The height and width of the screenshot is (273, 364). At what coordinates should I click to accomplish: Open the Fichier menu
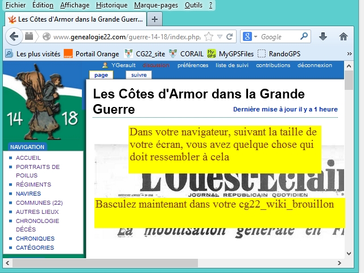point(15,5)
